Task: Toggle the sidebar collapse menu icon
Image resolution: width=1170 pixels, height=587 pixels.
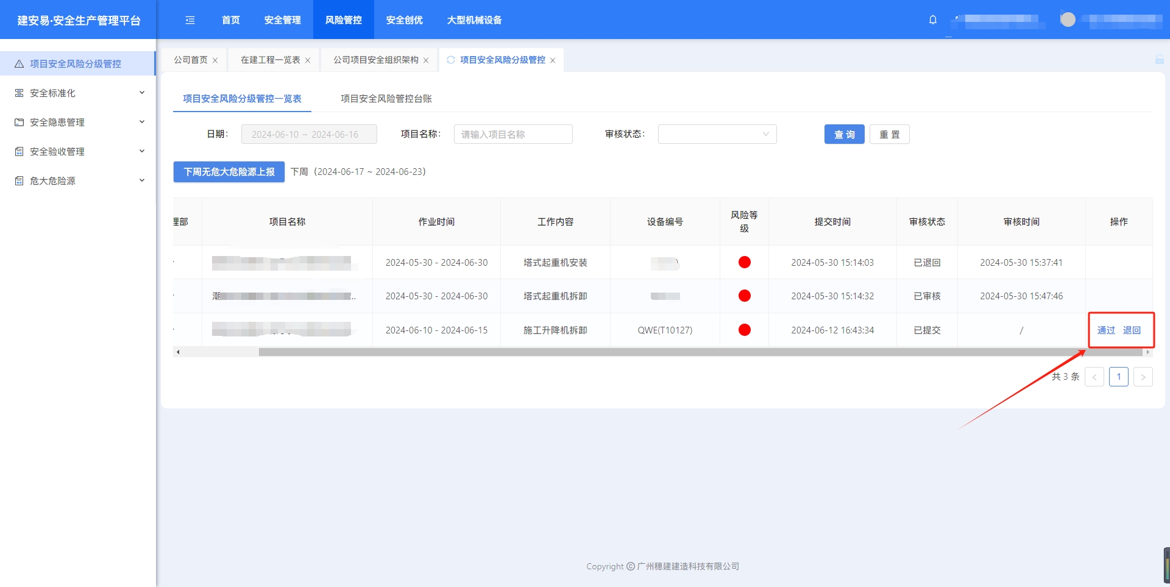Action: click(190, 20)
